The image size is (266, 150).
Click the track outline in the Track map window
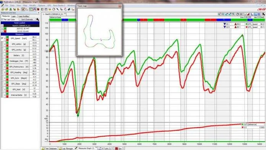tap(99, 32)
